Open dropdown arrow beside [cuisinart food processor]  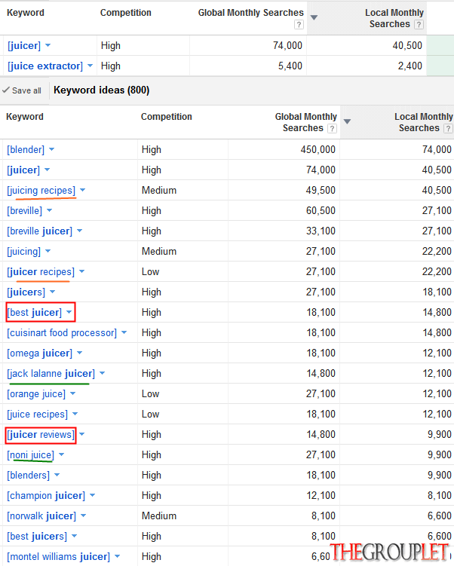[x=124, y=332]
